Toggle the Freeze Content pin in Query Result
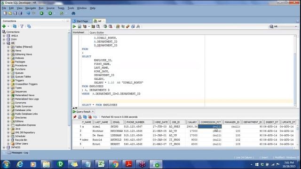Viewport: 301px width, 169px height. (75, 117)
